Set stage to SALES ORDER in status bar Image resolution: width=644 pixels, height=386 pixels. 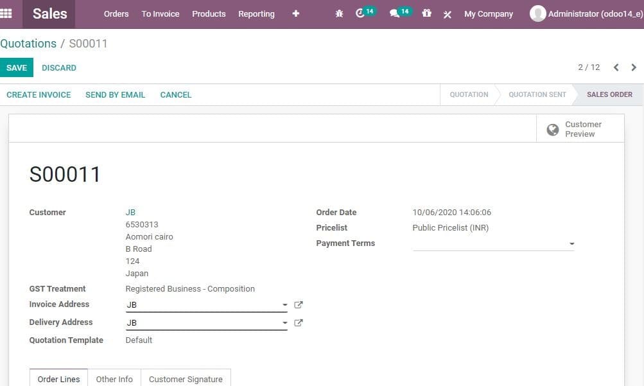point(609,94)
